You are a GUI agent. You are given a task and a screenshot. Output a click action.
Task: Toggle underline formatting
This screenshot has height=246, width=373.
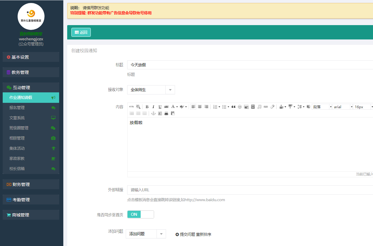pyautogui.click(x=160, y=107)
